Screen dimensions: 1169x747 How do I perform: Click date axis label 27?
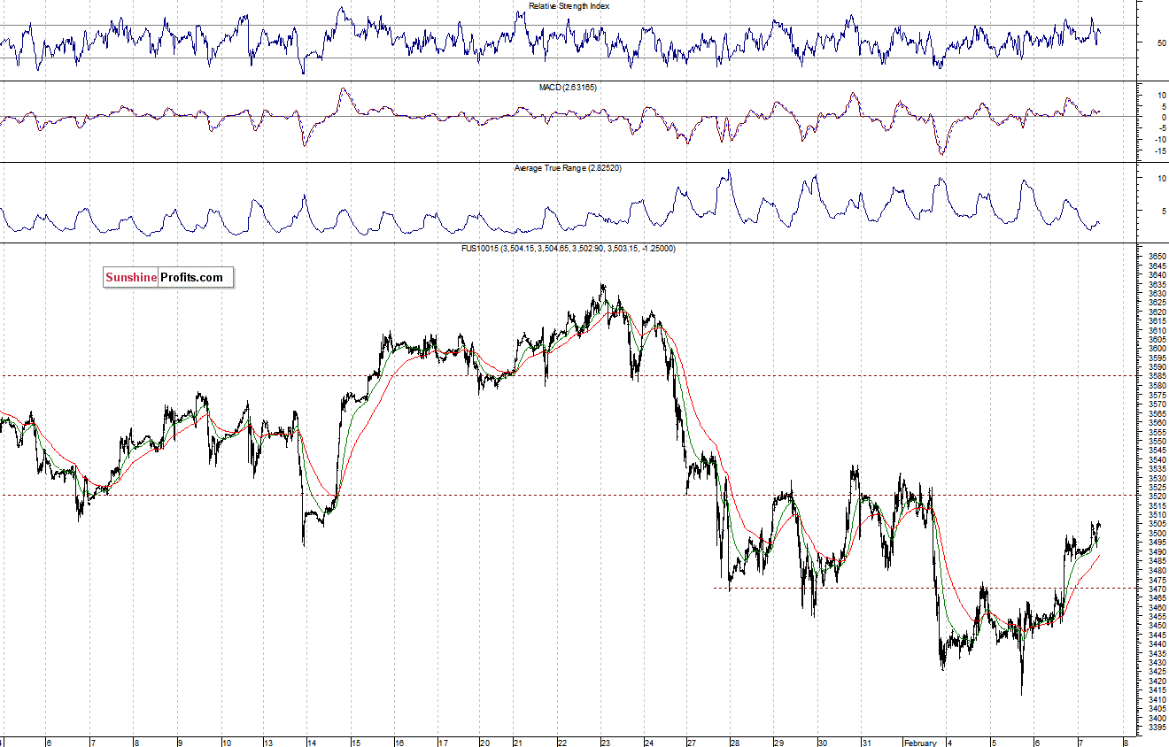coord(693,743)
